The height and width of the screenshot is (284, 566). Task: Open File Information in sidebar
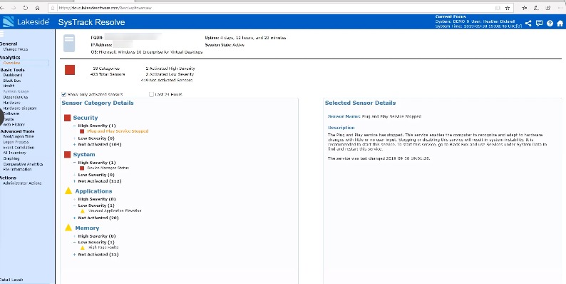point(17,169)
